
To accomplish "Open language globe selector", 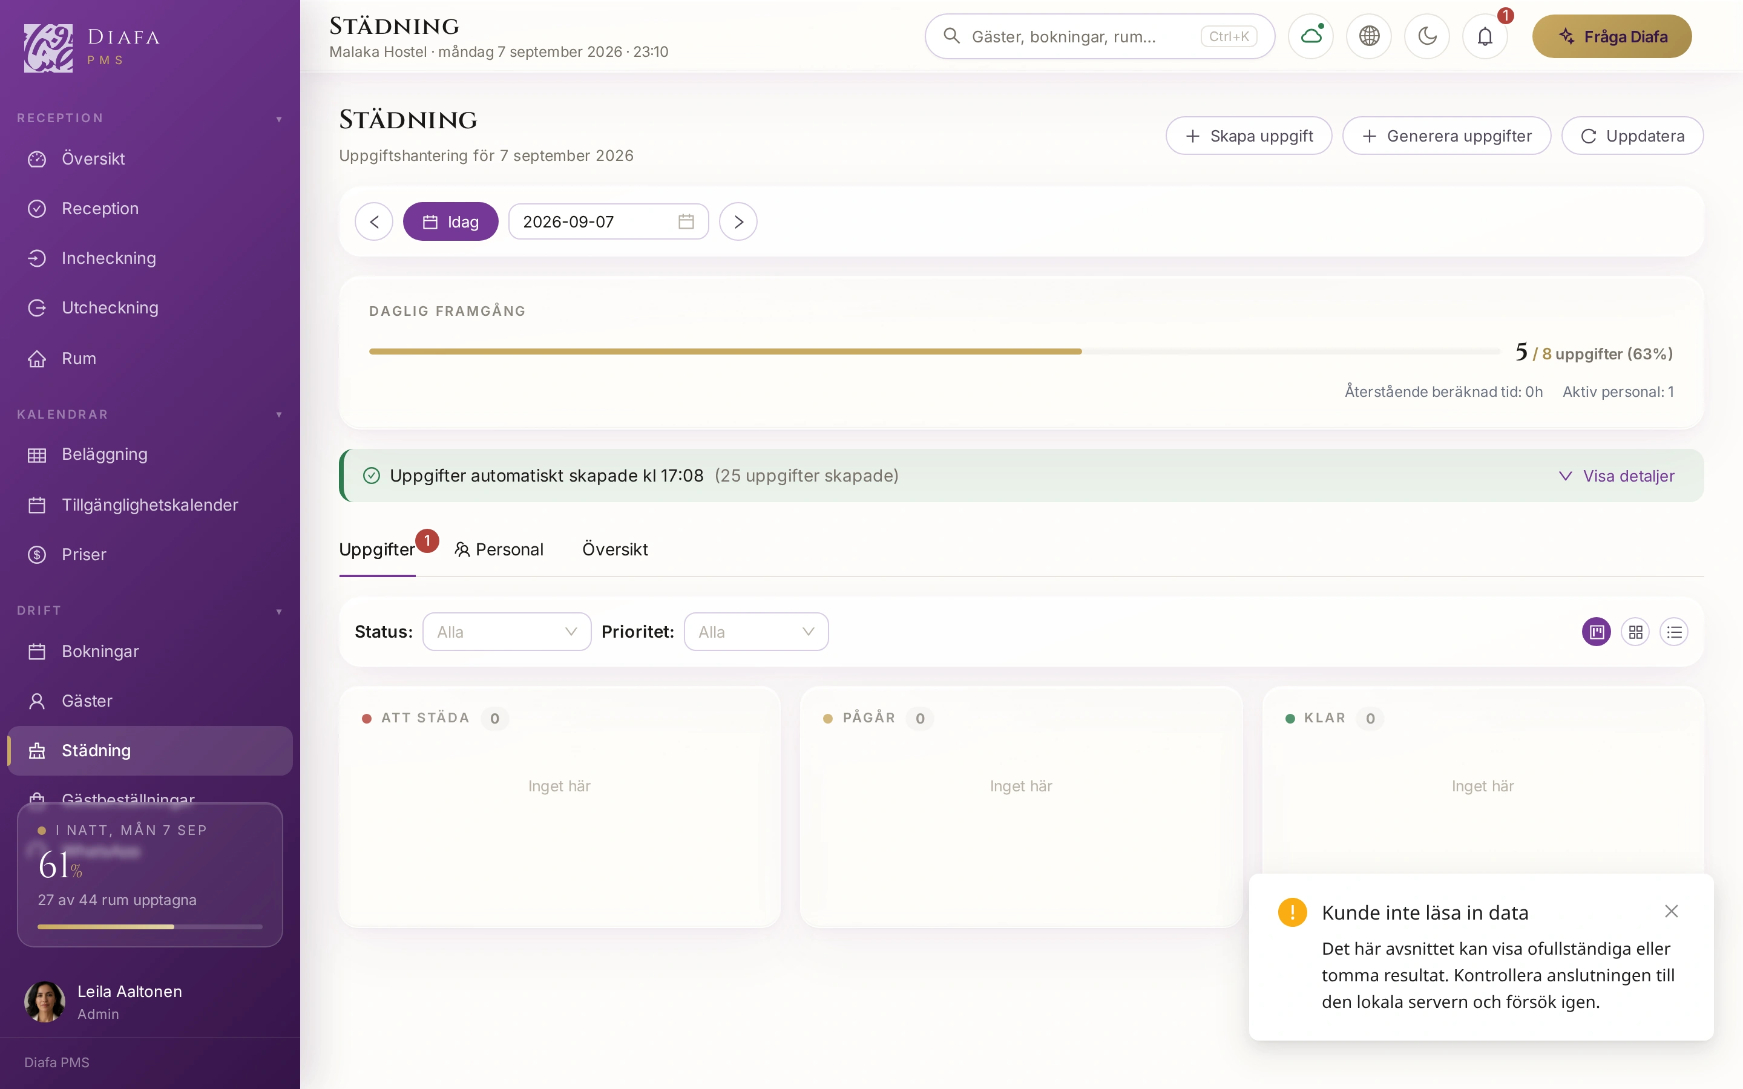I will [x=1369, y=36].
